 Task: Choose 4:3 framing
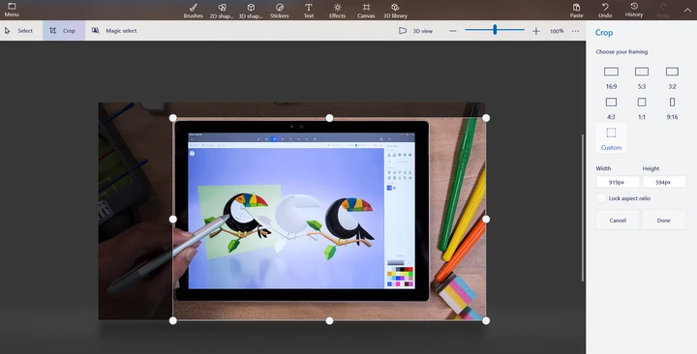[611, 108]
